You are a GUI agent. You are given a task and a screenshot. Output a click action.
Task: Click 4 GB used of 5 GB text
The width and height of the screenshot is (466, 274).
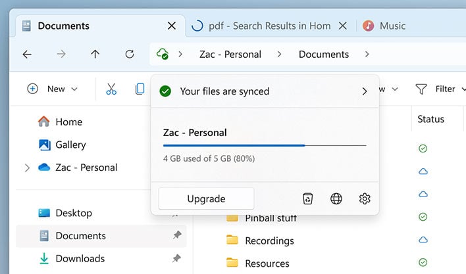[209, 158]
